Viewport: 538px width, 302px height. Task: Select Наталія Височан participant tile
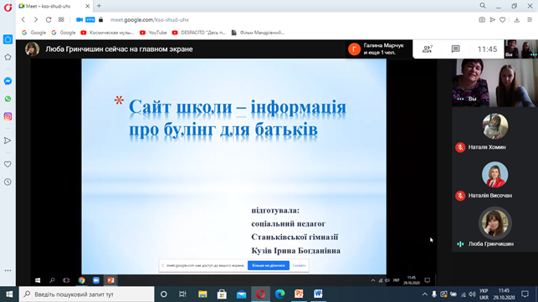[x=494, y=180]
